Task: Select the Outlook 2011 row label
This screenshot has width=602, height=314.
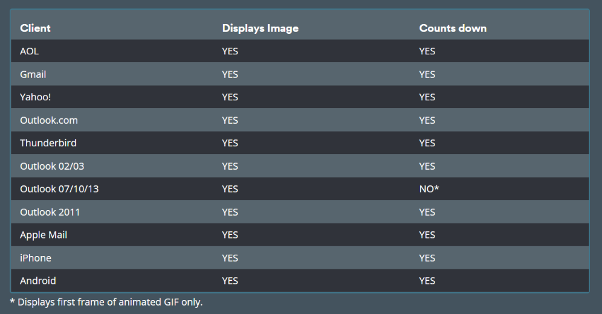Action: coord(50,212)
